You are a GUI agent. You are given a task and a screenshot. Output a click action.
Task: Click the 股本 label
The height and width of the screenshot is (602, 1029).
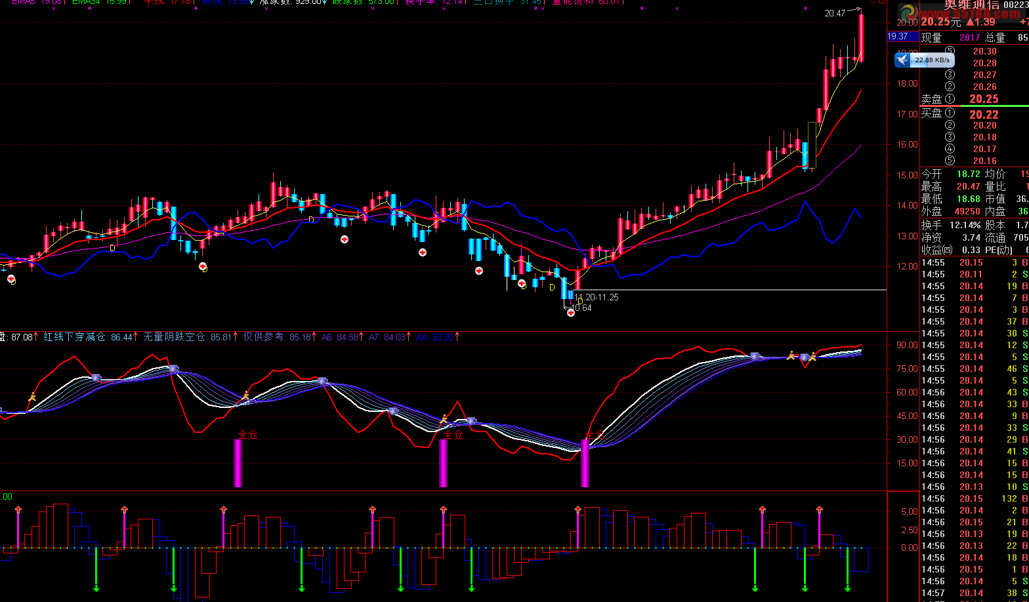[x=996, y=225]
